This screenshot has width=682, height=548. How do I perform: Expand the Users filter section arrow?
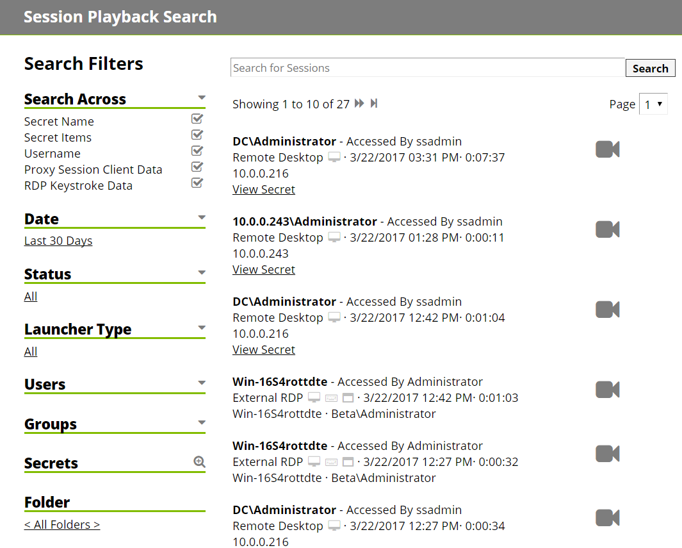pyautogui.click(x=202, y=383)
